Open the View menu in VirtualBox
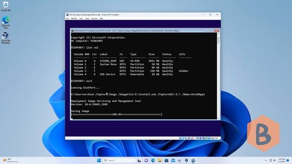This screenshot has width=292, height=164. pyautogui.click(x=81, y=19)
